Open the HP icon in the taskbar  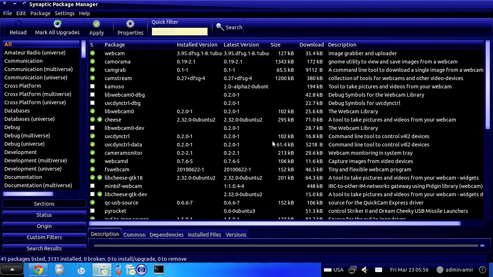[142, 270]
